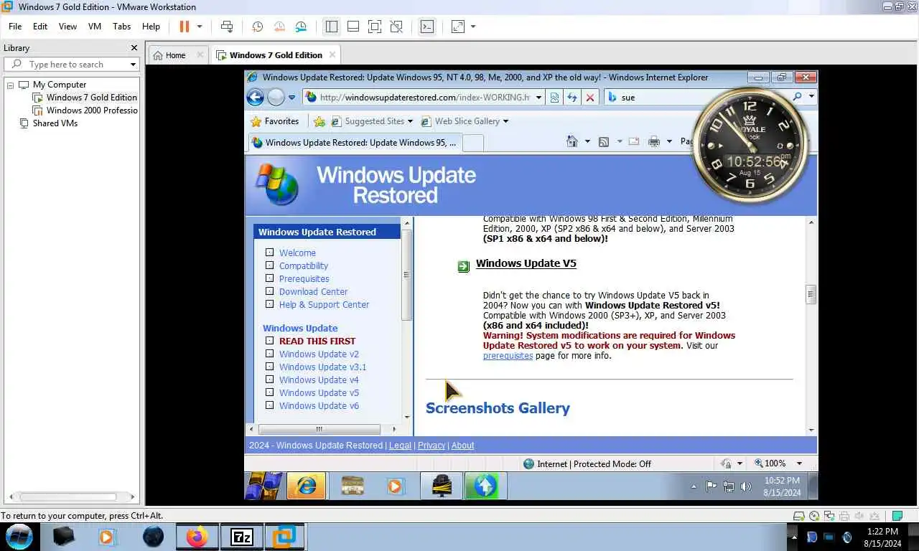The image size is (919, 551).
Task: Toggle the library sidebar view icon
Action: coord(331,27)
